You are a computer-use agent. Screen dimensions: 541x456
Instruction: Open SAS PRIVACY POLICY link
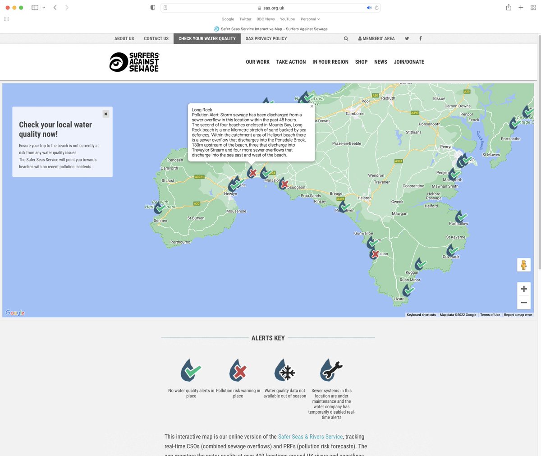(266, 39)
